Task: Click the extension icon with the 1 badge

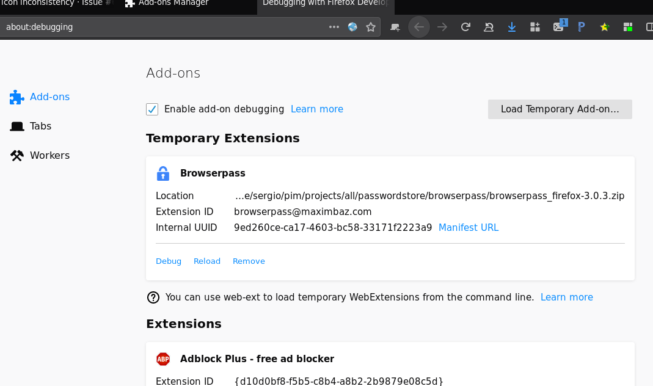Action: pyautogui.click(x=558, y=27)
